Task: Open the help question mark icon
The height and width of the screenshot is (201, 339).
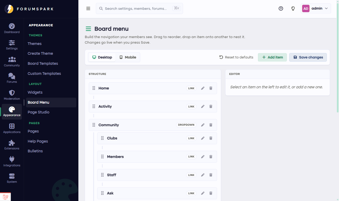Action: point(281,8)
